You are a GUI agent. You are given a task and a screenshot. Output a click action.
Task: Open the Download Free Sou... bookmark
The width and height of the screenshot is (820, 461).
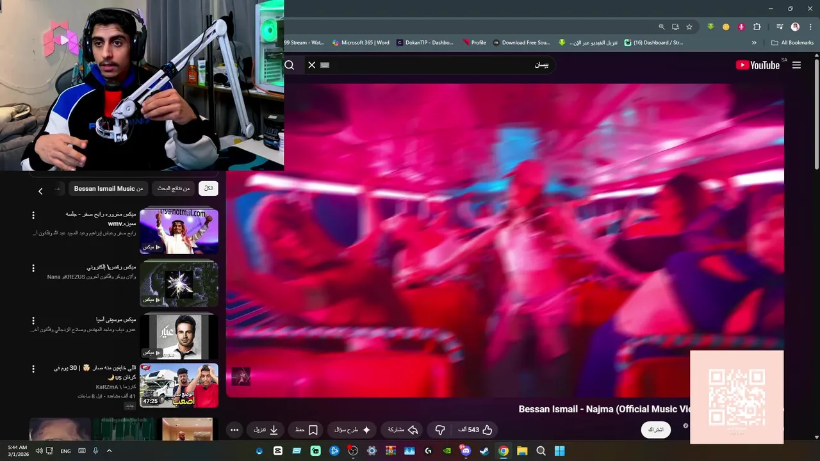(521, 43)
